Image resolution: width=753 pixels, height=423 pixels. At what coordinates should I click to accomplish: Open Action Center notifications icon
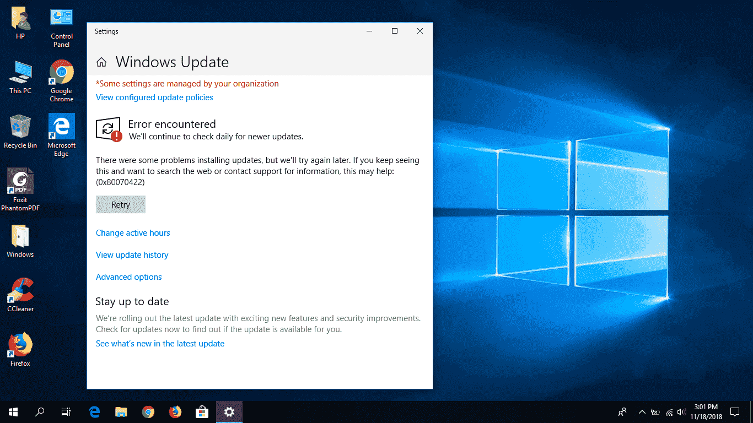[735, 411]
